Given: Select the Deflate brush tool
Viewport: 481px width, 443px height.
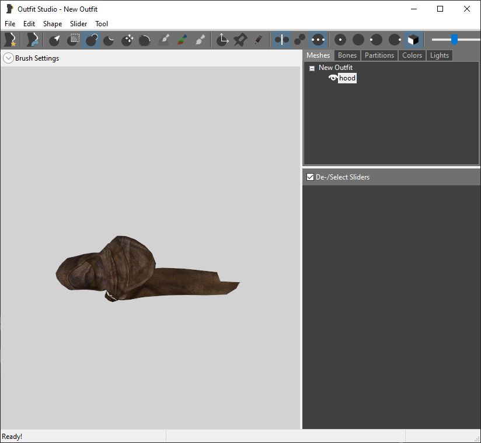Looking at the screenshot, I should pyautogui.click(x=109, y=40).
